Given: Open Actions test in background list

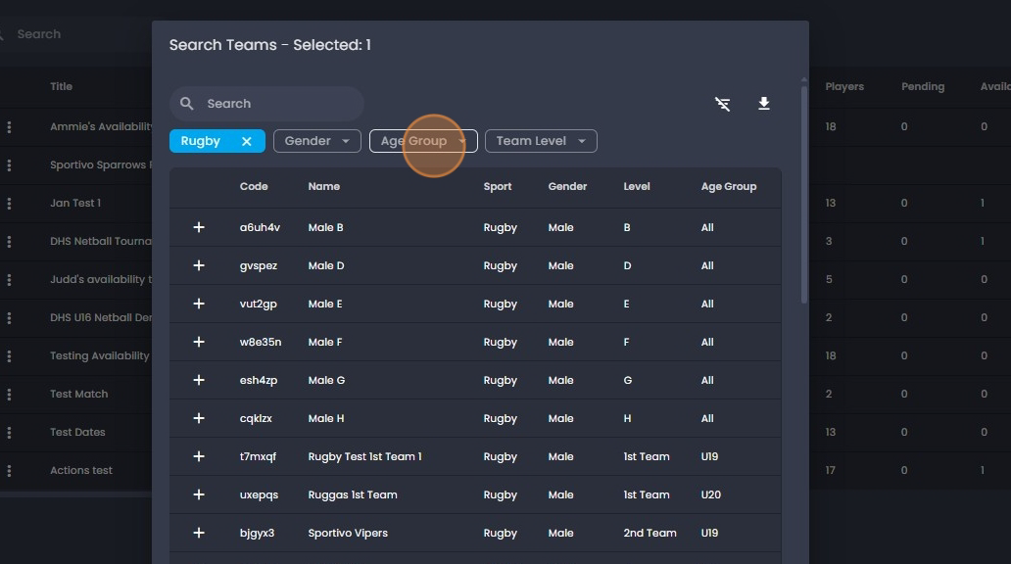Looking at the screenshot, I should point(81,471).
